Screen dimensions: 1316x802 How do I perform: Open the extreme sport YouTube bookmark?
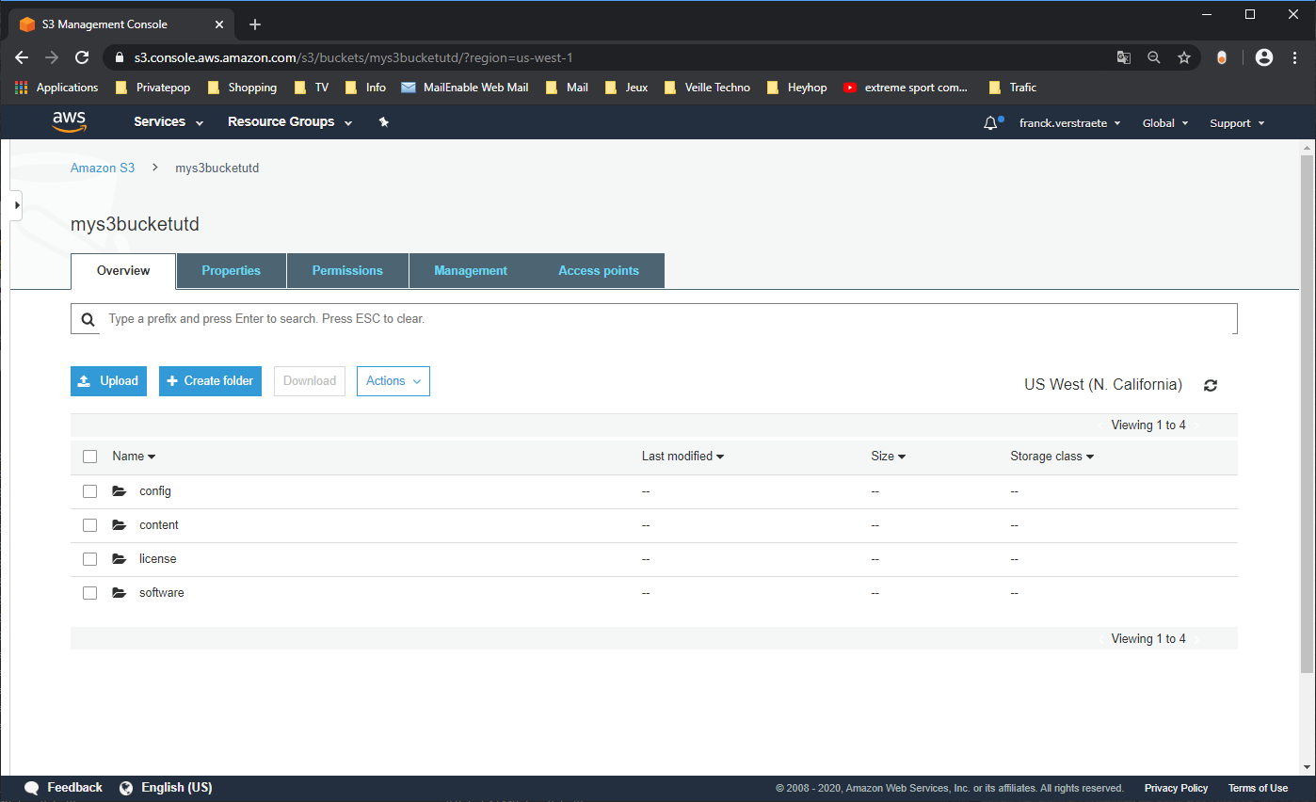click(906, 88)
